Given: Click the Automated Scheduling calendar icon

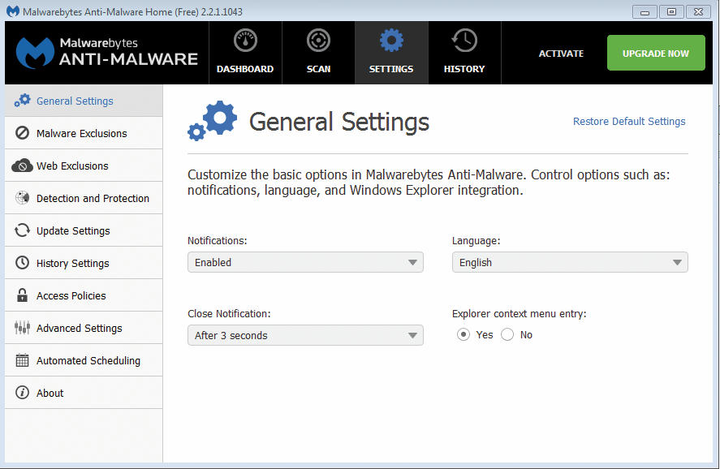Looking at the screenshot, I should coord(22,360).
